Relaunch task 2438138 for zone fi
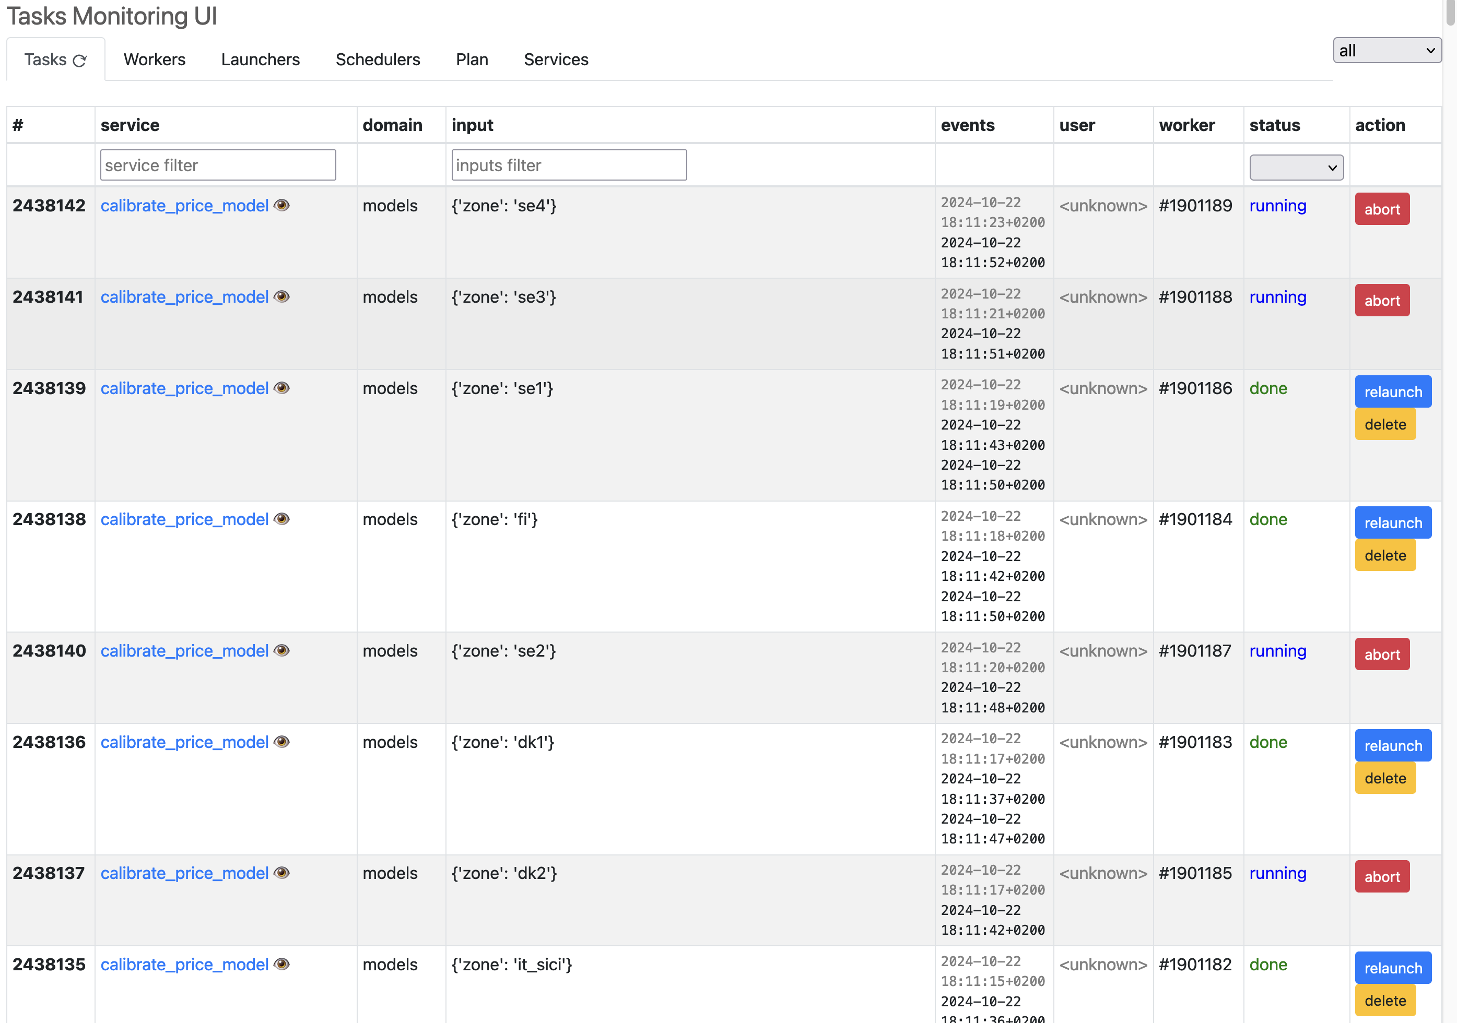Screen dimensions: 1457x1023 pyautogui.click(x=1393, y=522)
